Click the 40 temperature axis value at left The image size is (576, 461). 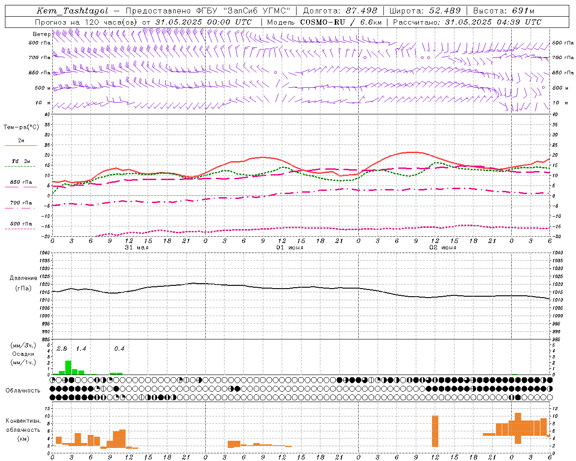pyautogui.click(x=47, y=114)
